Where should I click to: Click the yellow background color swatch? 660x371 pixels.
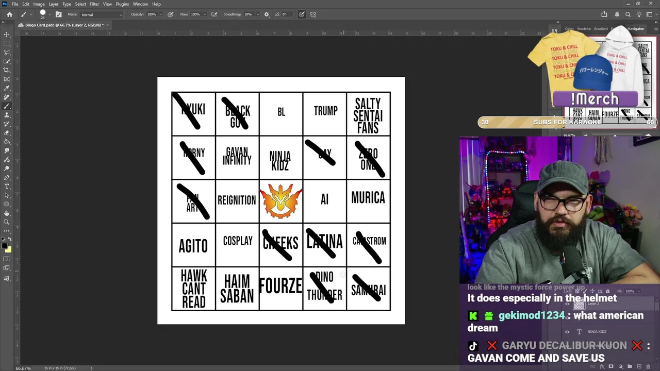(9, 250)
